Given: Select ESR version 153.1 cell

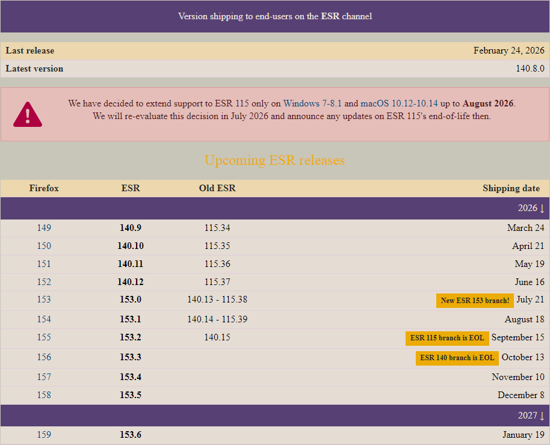Looking at the screenshot, I should pyautogui.click(x=131, y=319).
